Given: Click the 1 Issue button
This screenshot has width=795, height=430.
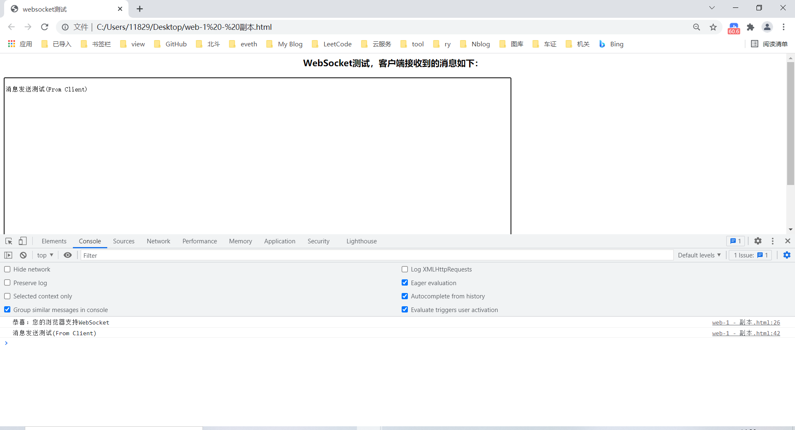Looking at the screenshot, I should [x=750, y=255].
